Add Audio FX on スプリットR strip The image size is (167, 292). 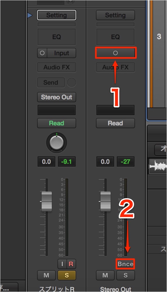point(57,67)
